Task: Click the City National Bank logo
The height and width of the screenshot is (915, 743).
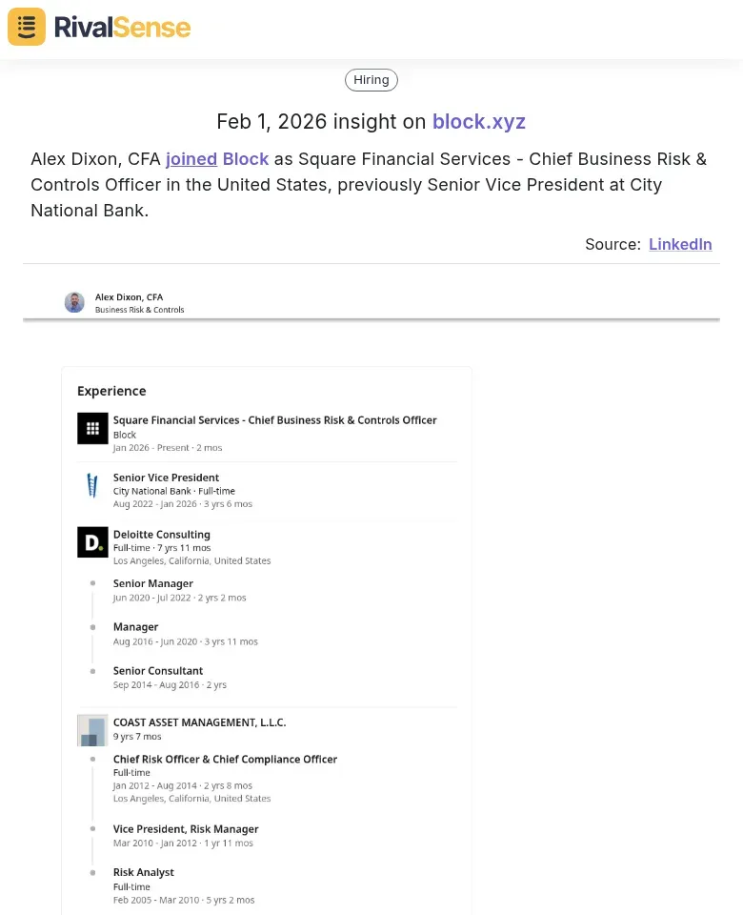Action: [92, 486]
